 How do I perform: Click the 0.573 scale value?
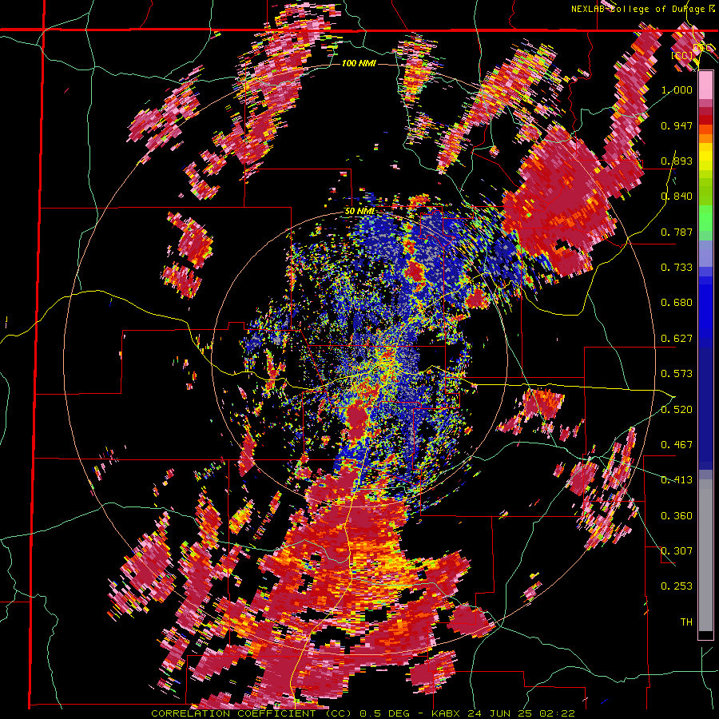(677, 374)
